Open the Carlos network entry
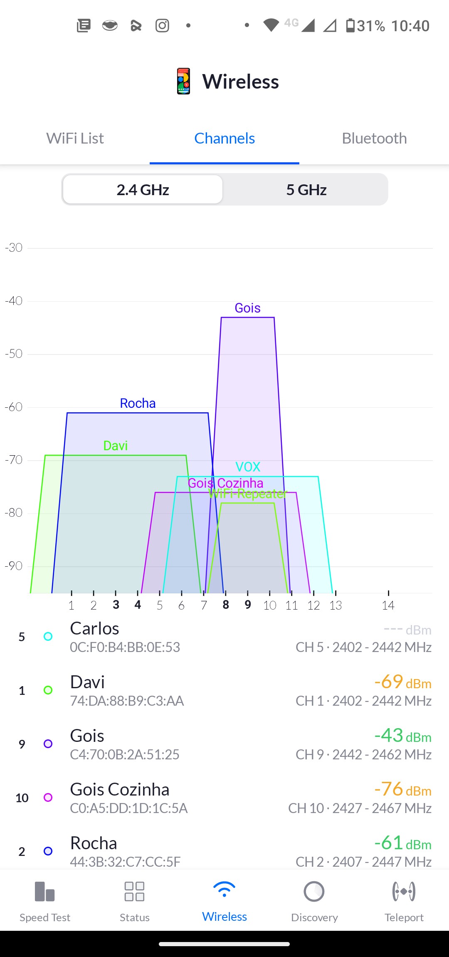The width and height of the screenshot is (449, 957). (224, 637)
